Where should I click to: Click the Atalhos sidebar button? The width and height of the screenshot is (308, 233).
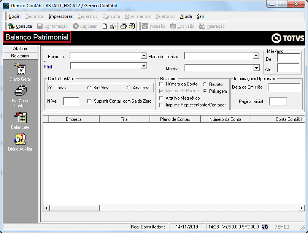click(x=20, y=49)
